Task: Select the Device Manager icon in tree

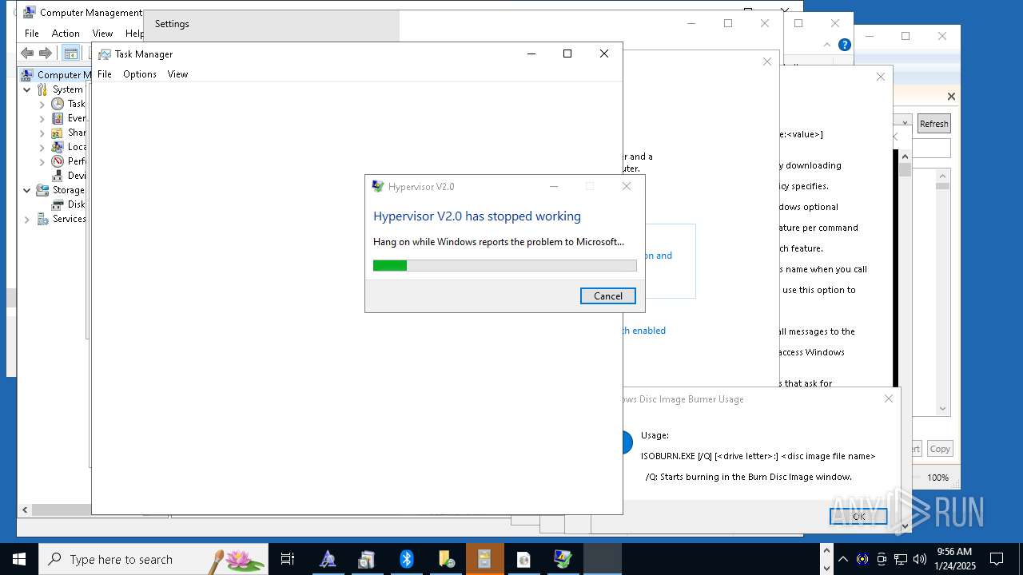Action: 58,176
